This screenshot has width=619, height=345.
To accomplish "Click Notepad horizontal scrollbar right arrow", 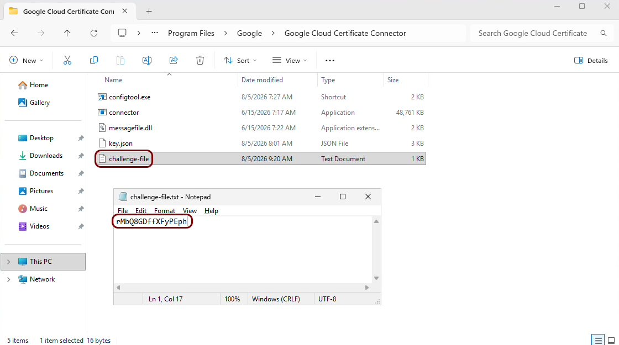I will click(367, 288).
